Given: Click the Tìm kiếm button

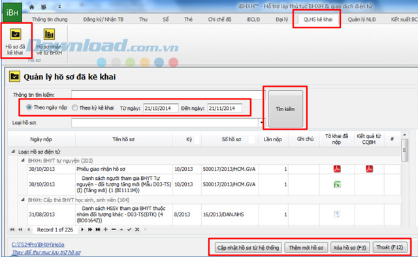Looking at the screenshot, I should 285,109.
